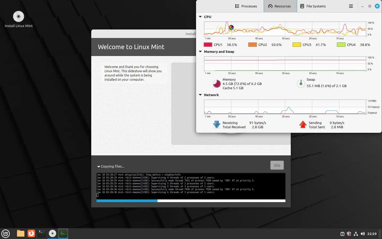Collapse the Memory and Swap section
The image size is (382, 239).
tap(200, 52)
